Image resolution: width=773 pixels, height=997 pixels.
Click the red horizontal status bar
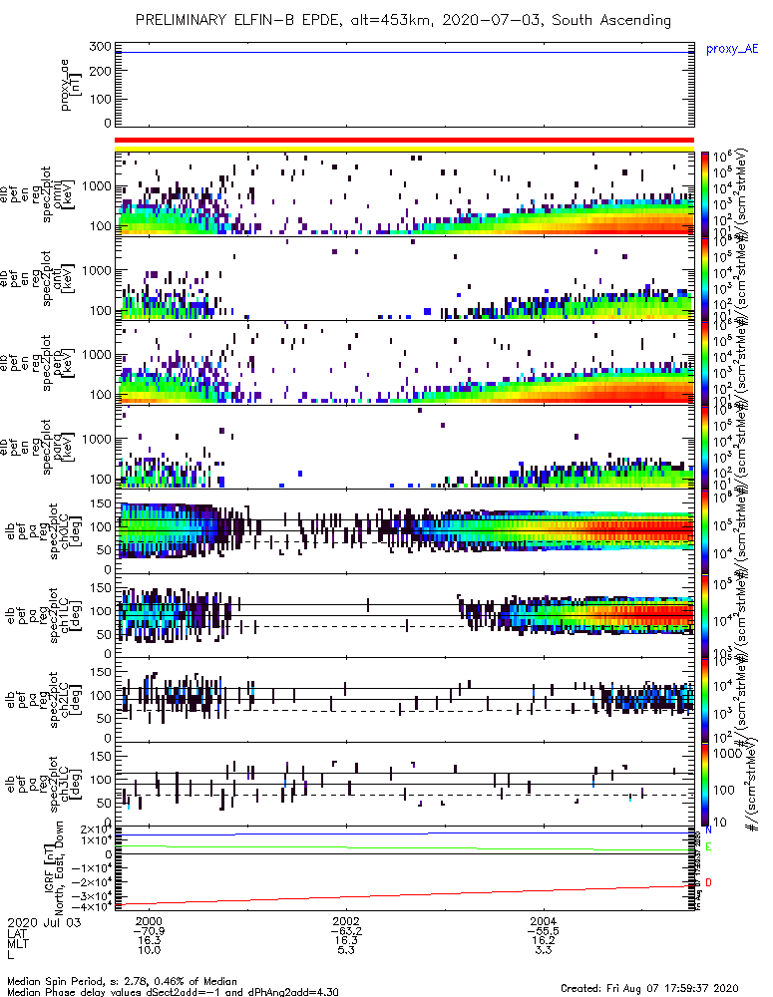tap(404, 140)
